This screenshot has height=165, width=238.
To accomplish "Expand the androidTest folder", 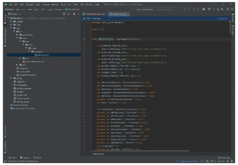I will [x=17, y=35].
